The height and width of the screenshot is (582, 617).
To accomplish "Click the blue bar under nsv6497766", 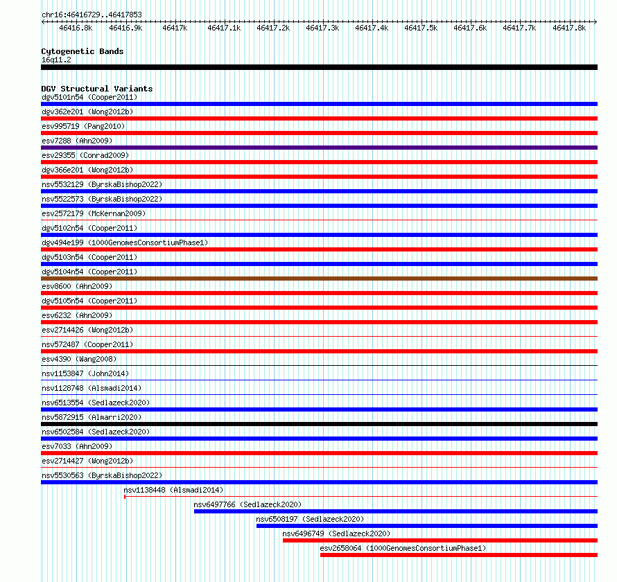I will [x=396, y=511].
